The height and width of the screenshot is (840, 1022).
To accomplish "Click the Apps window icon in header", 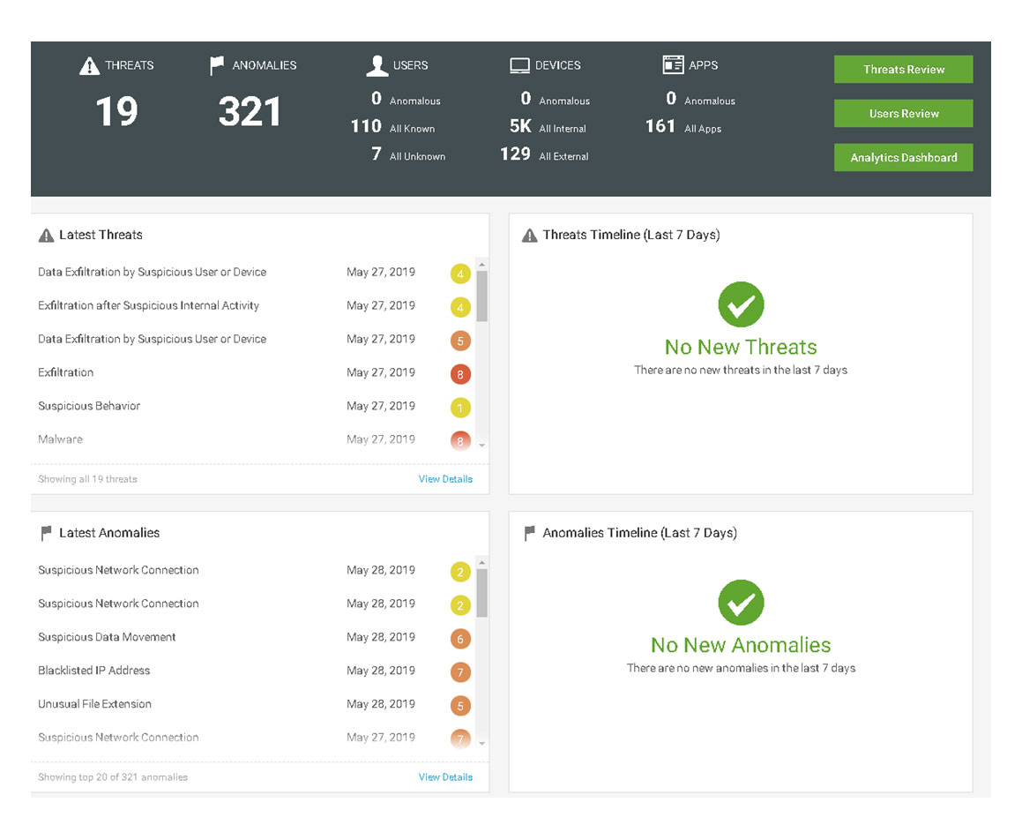I will click(673, 64).
